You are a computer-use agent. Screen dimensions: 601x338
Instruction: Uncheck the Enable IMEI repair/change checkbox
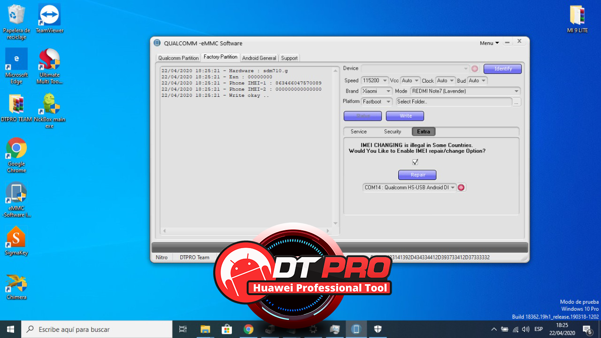point(415,162)
